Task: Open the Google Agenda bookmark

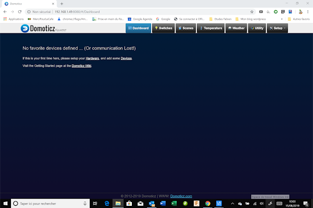Action: pos(140,19)
